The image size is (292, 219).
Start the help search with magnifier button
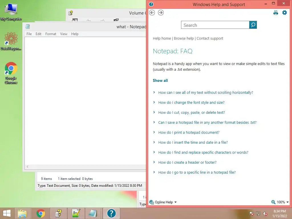pos(253,25)
